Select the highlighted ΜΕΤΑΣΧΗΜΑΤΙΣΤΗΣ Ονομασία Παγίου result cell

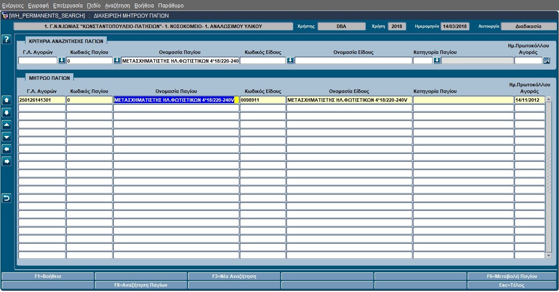[176, 100]
